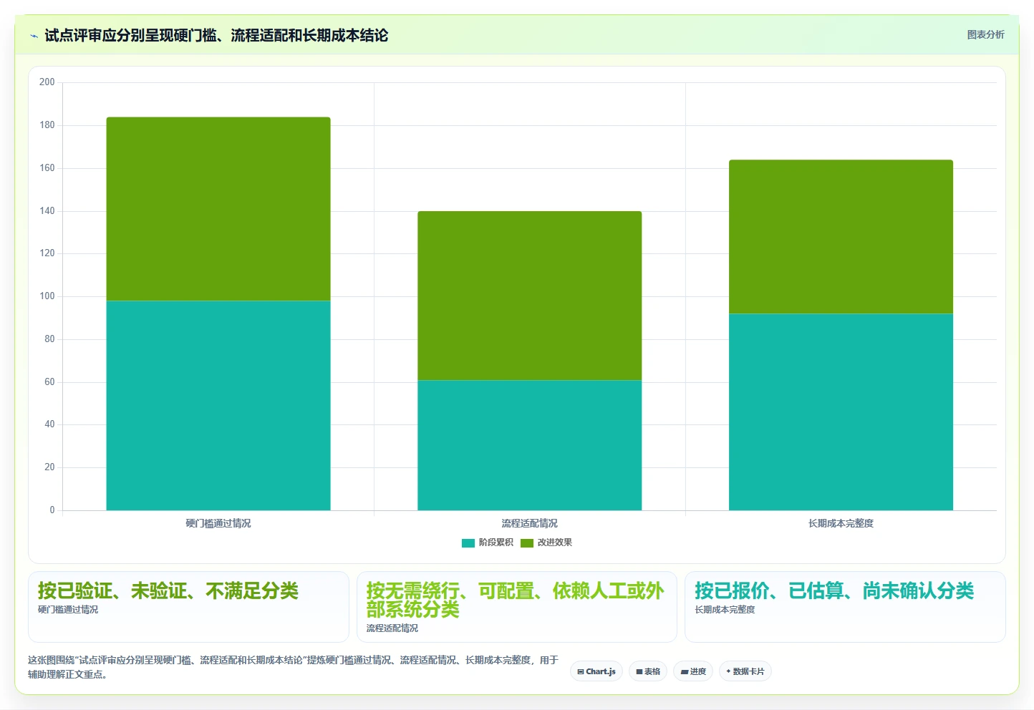Viewport: 1034px width, 710px height.
Task: Toggle the 阶段累积 legend series
Action: pyautogui.click(x=488, y=543)
